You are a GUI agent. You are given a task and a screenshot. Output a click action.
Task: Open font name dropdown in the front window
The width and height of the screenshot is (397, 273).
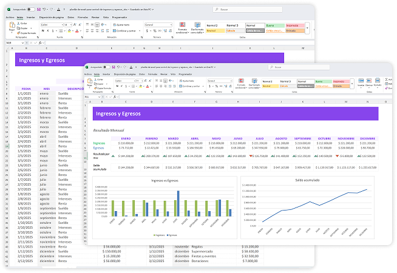pos(134,81)
